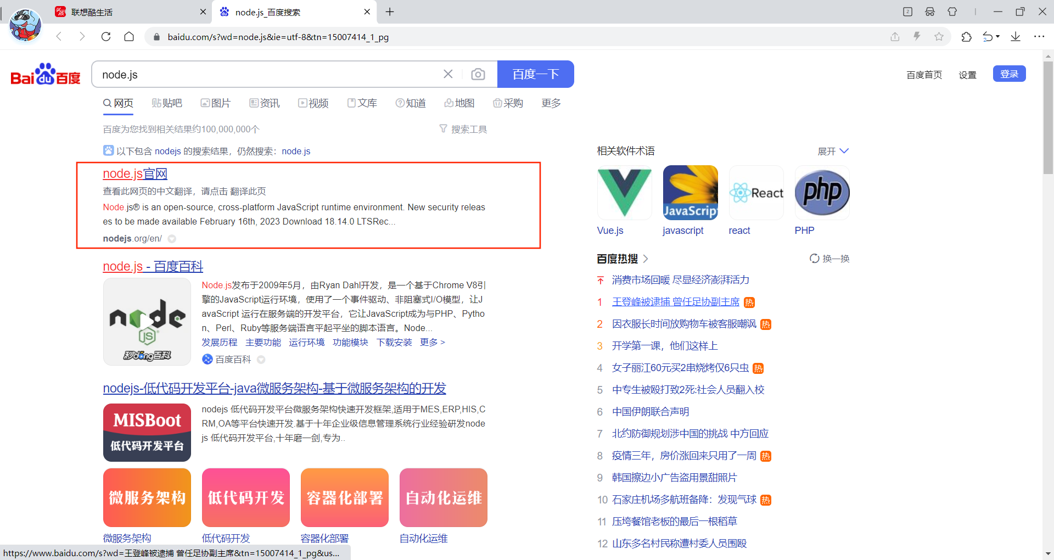Click the undo closed tab icon
1054x560 pixels.
click(988, 37)
